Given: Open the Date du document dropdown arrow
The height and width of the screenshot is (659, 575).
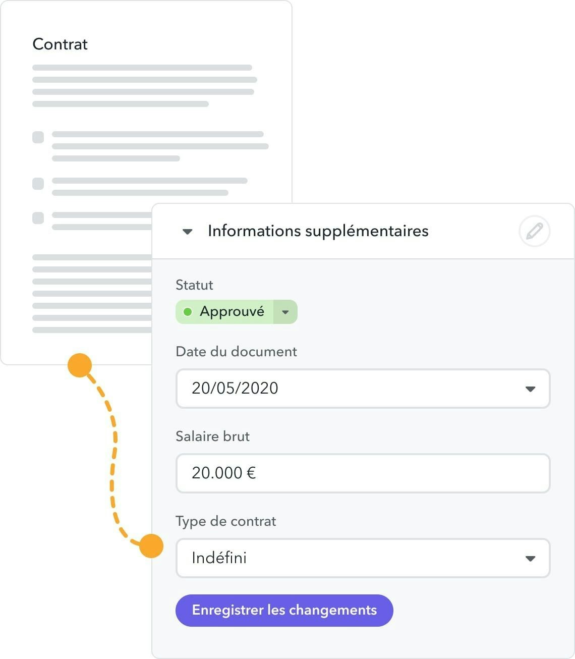Looking at the screenshot, I should tap(530, 389).
